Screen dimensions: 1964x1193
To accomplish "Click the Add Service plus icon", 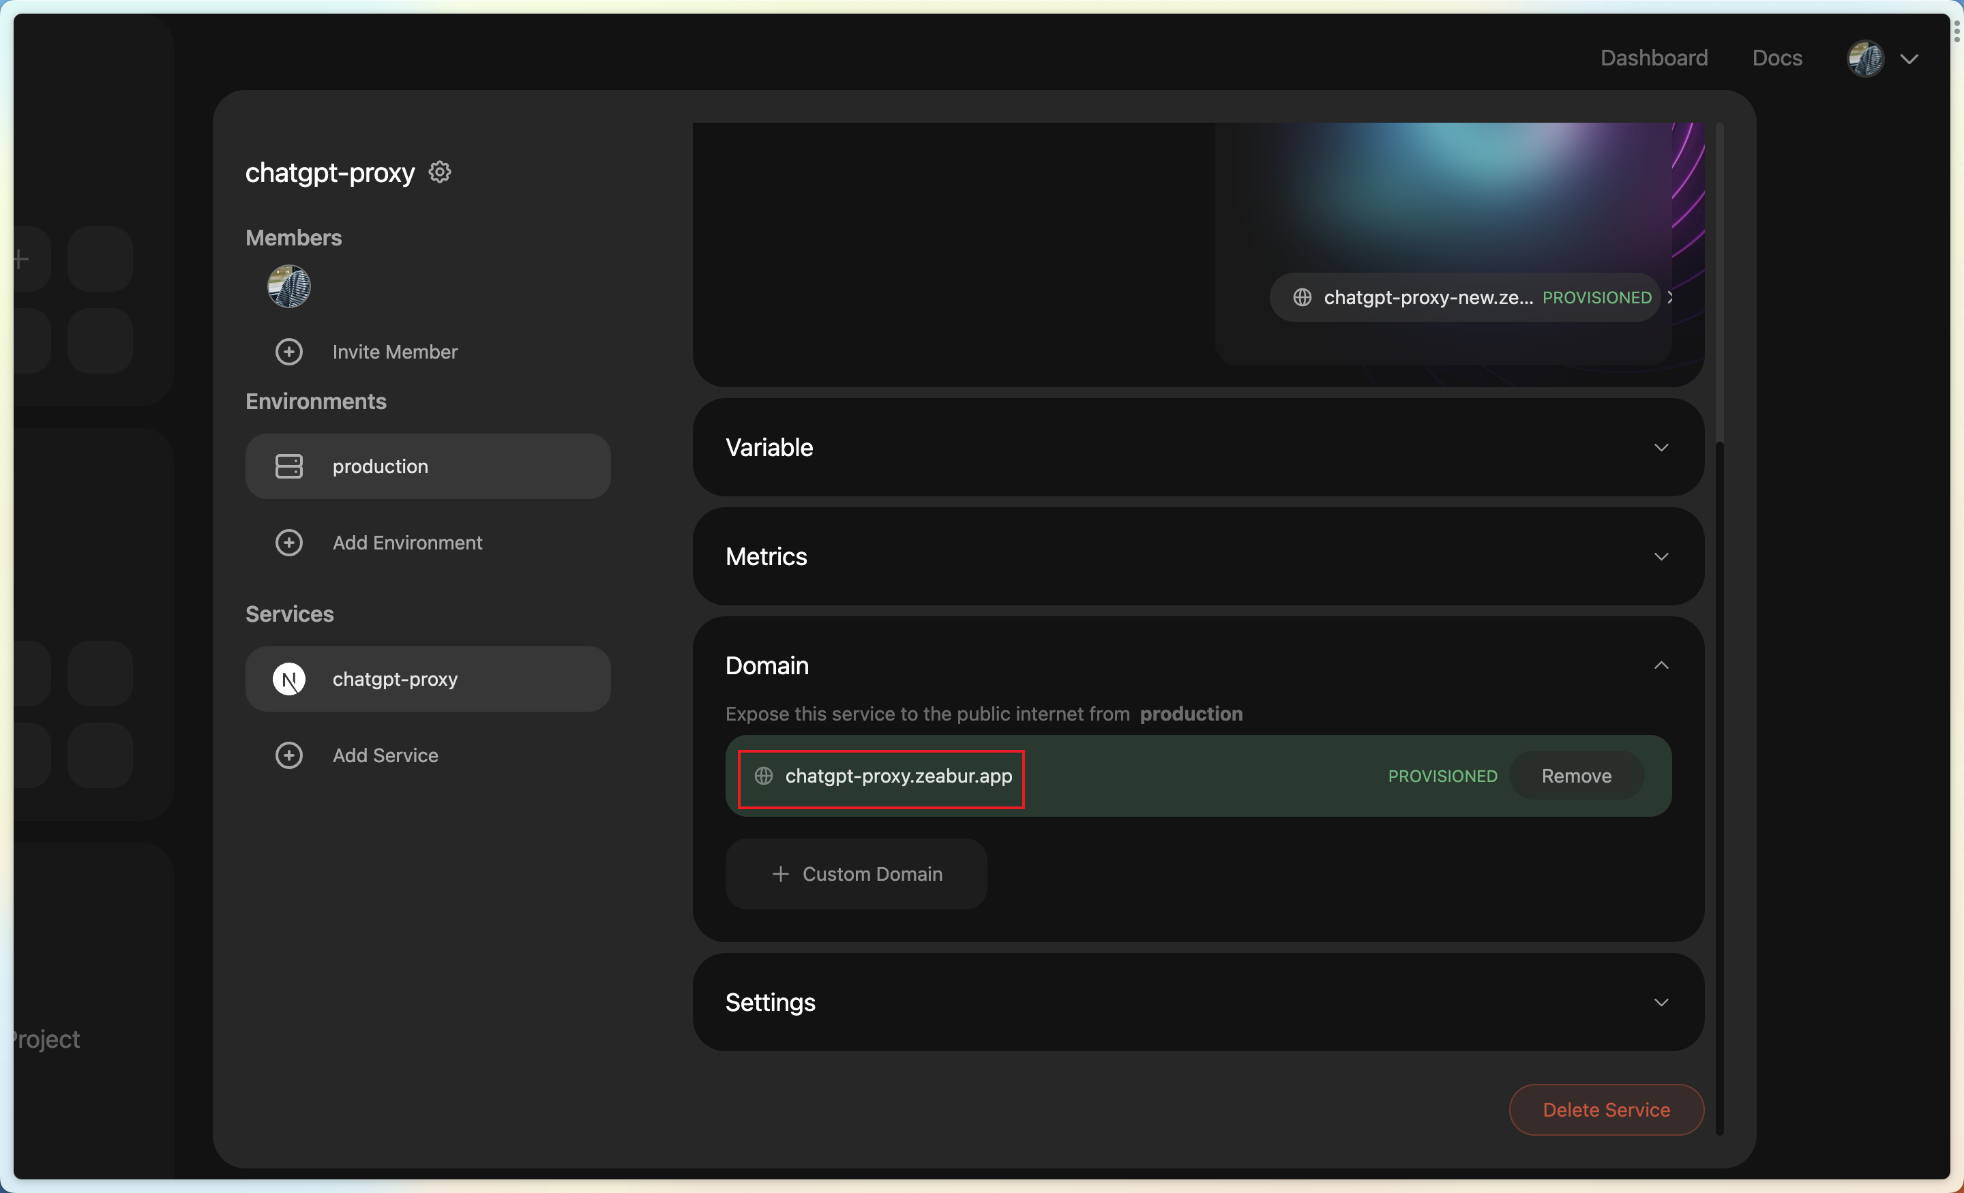I will click(288, 755).
